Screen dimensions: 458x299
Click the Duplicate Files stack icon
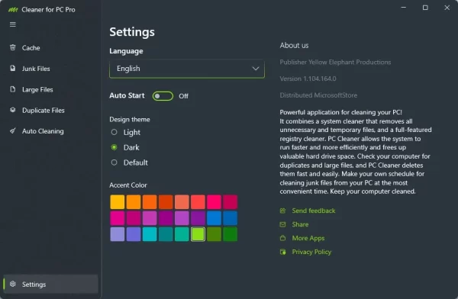point(12,110)
